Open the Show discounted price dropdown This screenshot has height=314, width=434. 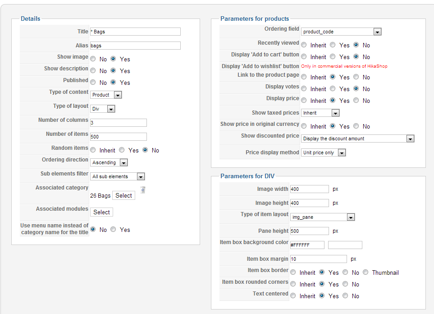tap(357, 139)
